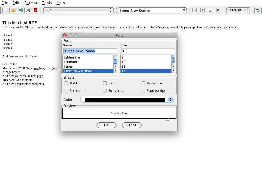Click the Preview Font sample box

119,113
